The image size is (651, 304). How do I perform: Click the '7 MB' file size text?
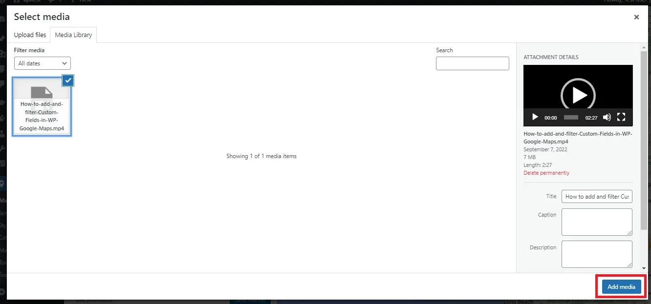pos(530,157)
